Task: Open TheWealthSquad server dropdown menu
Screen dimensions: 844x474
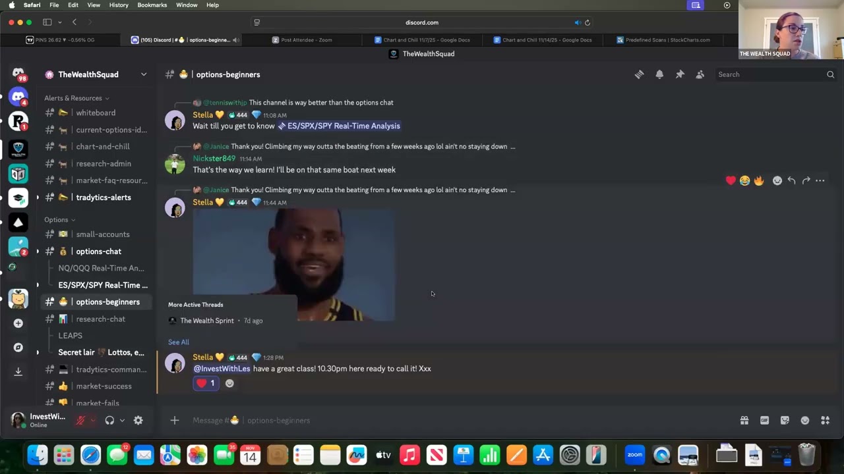Action: click(x=144, y=74)
